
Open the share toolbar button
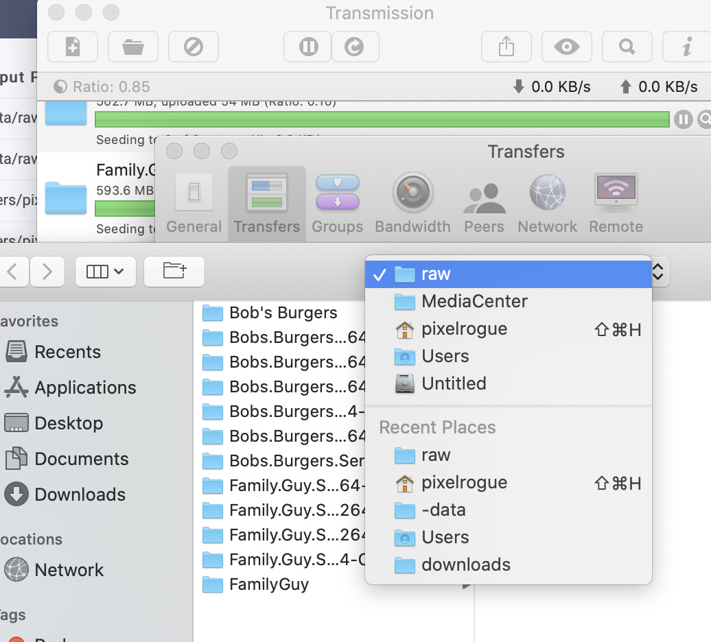click(x=506, y=47)
